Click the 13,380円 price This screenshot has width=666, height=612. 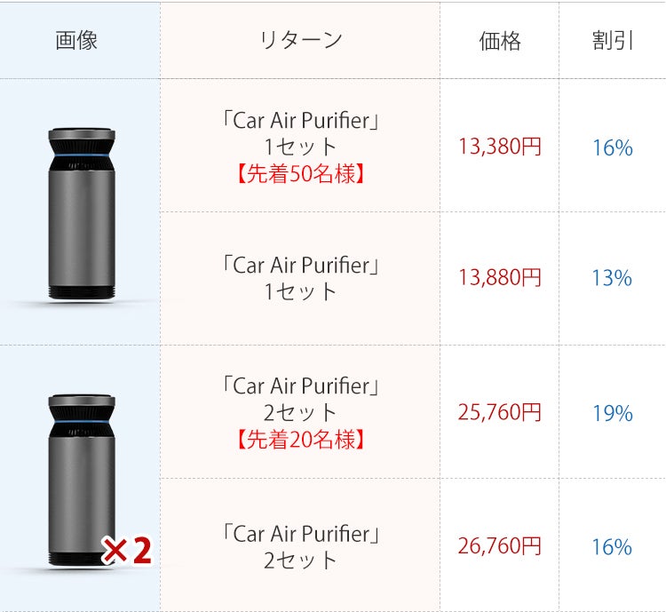tap(499, 147)
